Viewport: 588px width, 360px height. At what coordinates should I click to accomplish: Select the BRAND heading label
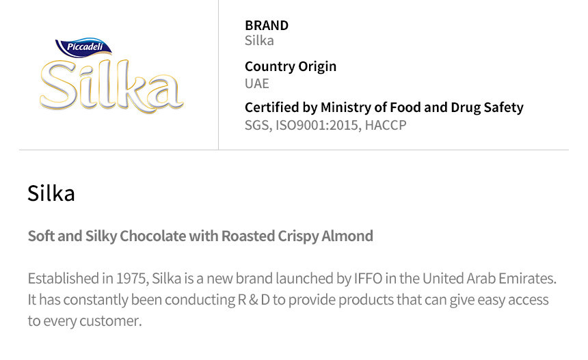pyautogui.click(x=267, y=25)
